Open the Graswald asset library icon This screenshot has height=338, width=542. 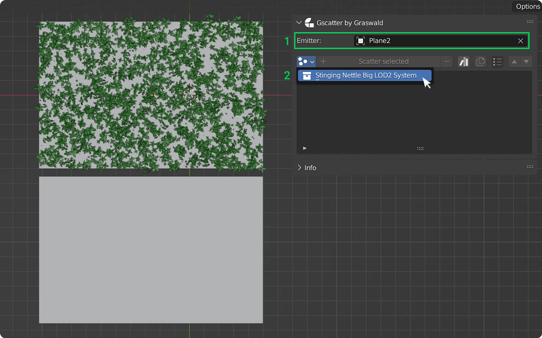[x=464, y=62]
